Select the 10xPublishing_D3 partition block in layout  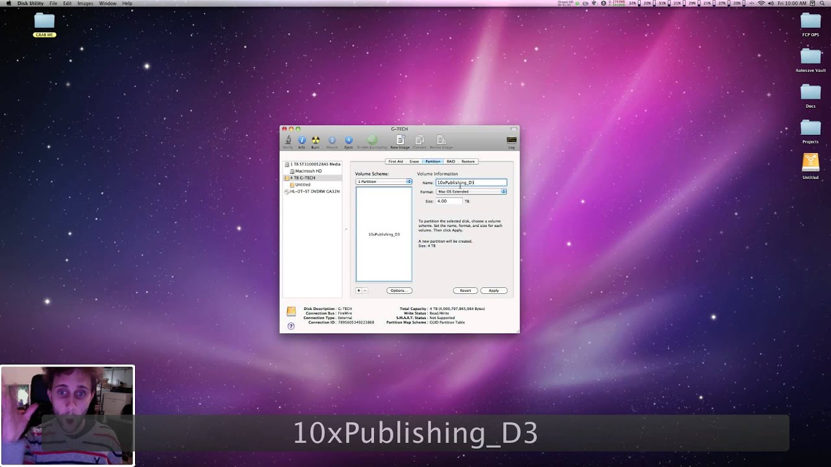pos(384,234)
